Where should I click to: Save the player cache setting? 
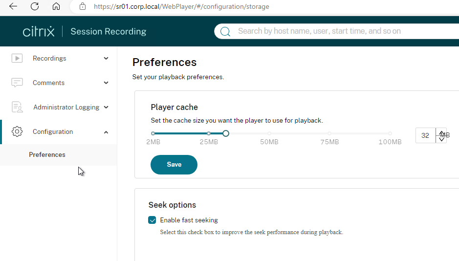(x=174, y=164)
